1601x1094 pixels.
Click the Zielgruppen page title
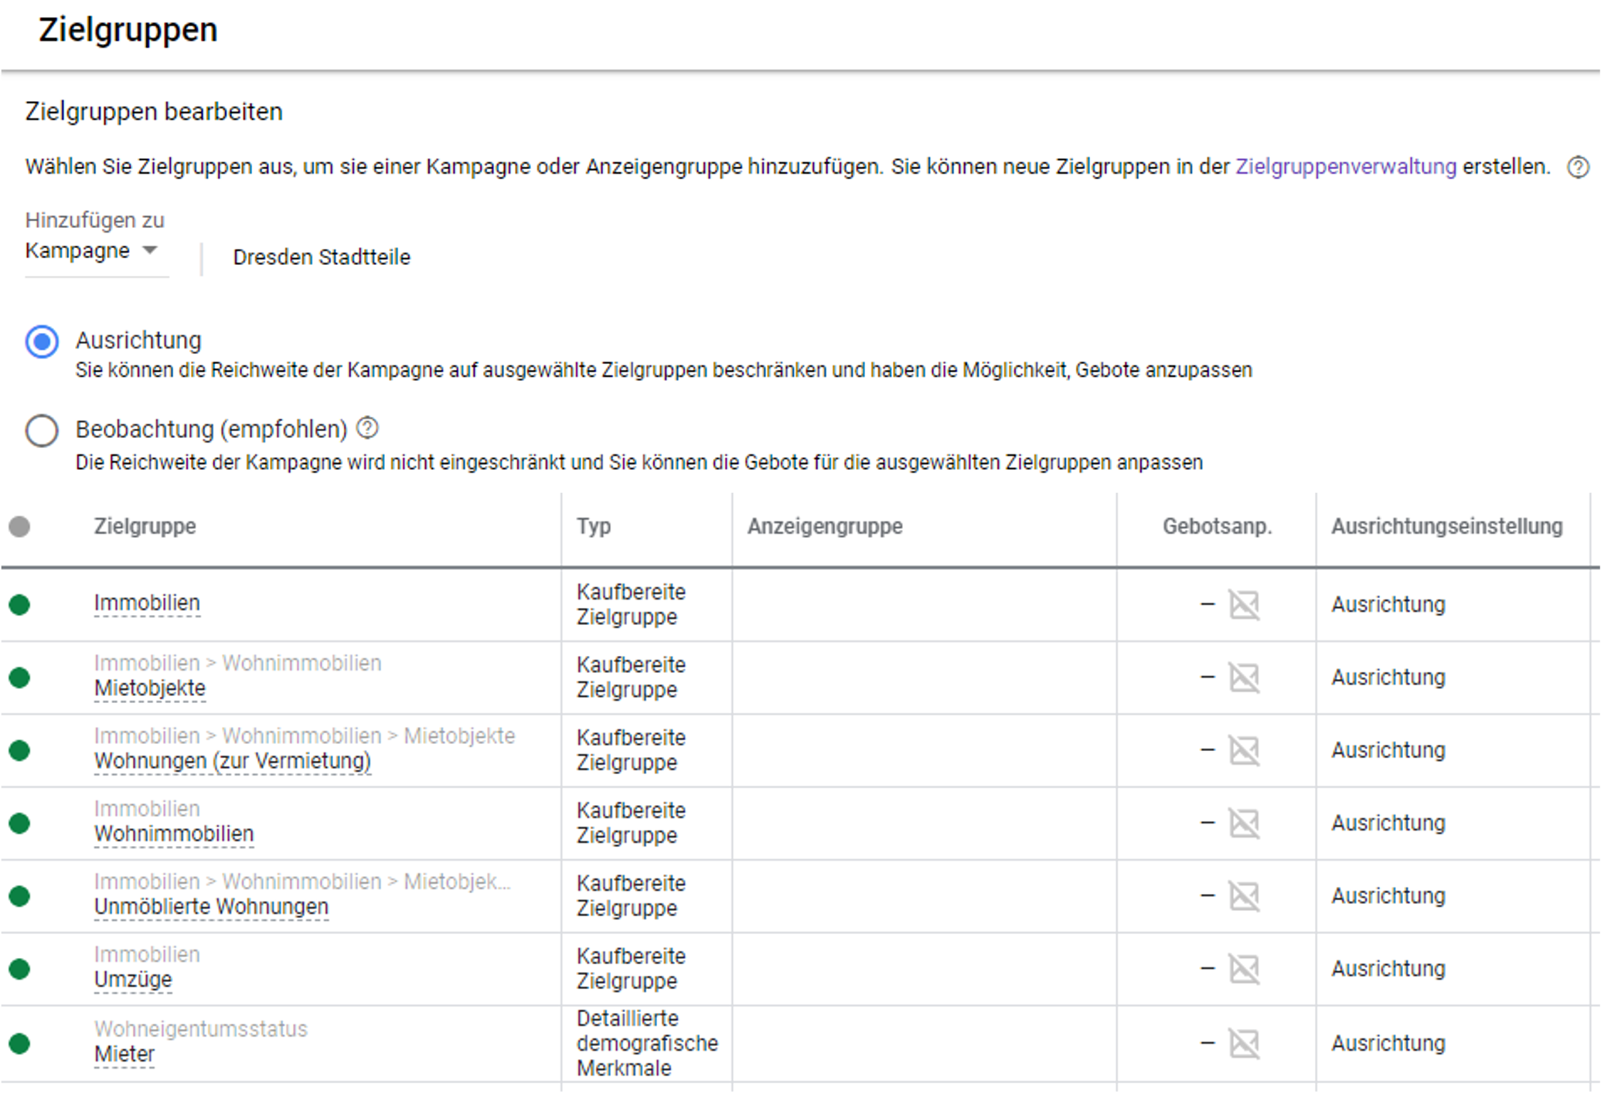pyautogui.click(x=128, y=31)
